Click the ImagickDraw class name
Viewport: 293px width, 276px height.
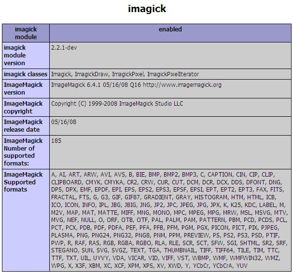coord(92,74)
